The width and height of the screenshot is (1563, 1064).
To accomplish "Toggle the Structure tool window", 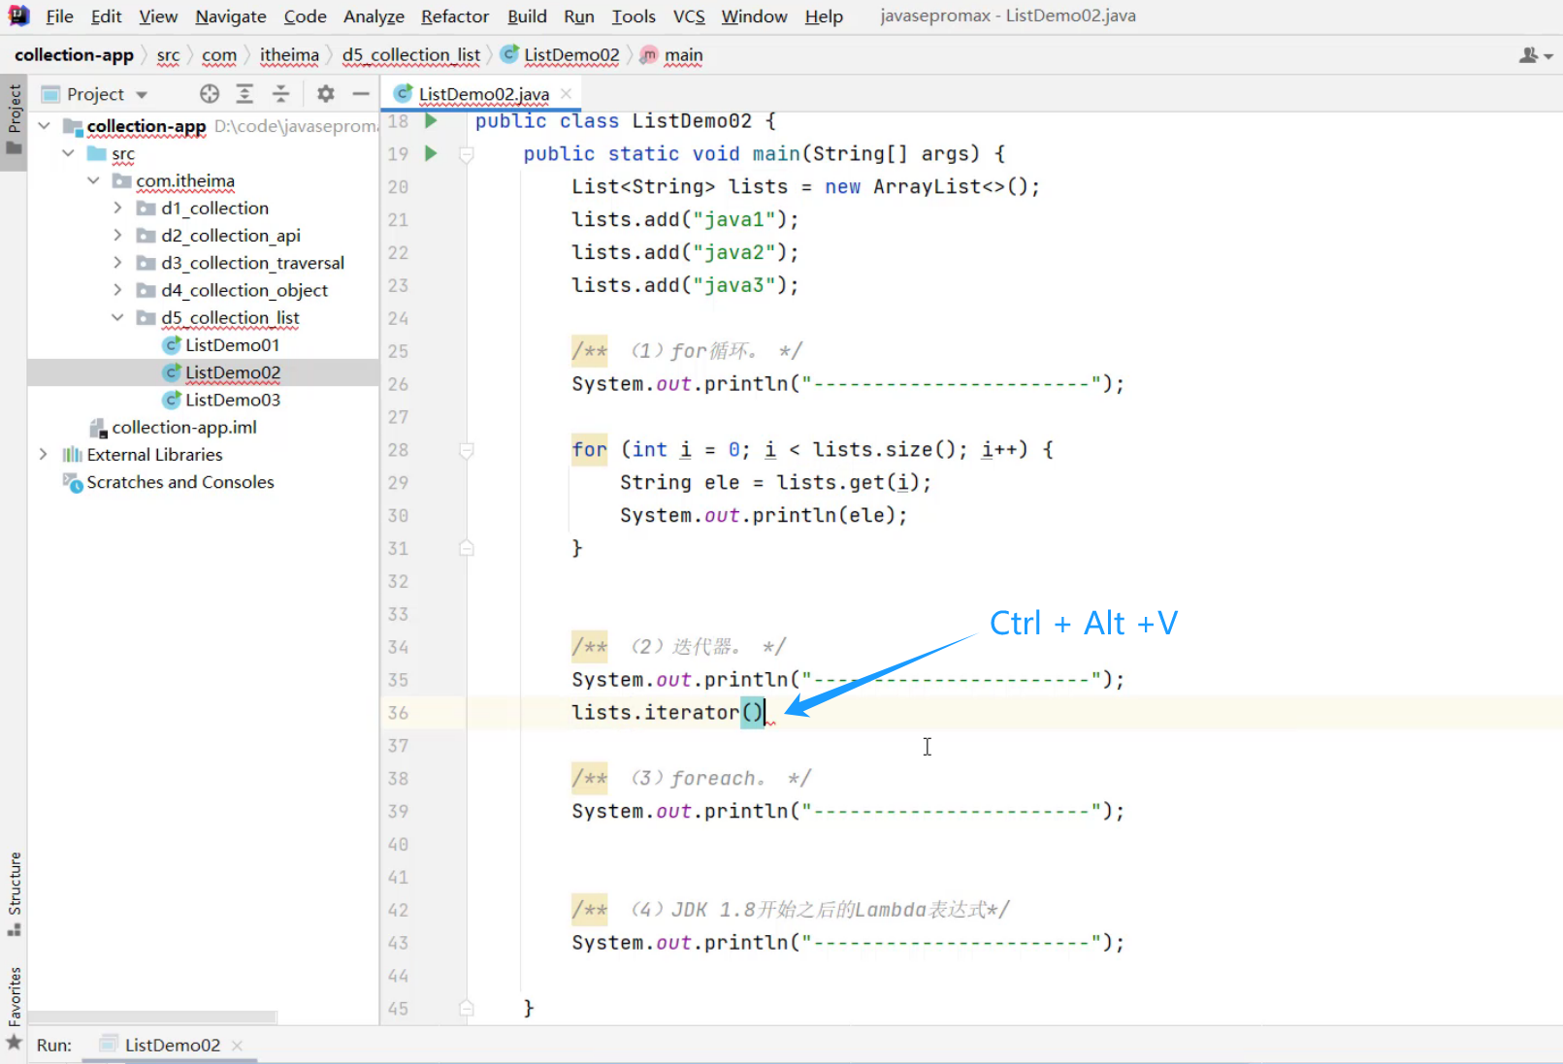I will point(14,893).
